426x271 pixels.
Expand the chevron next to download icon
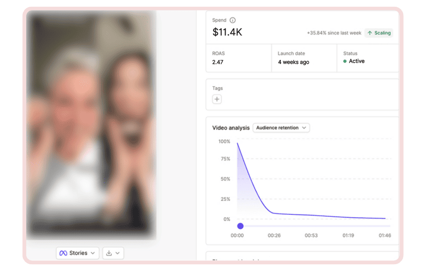point(118,253)
